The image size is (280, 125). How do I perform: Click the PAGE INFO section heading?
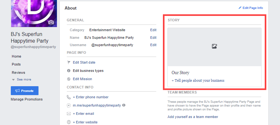[x=76, y=52]
